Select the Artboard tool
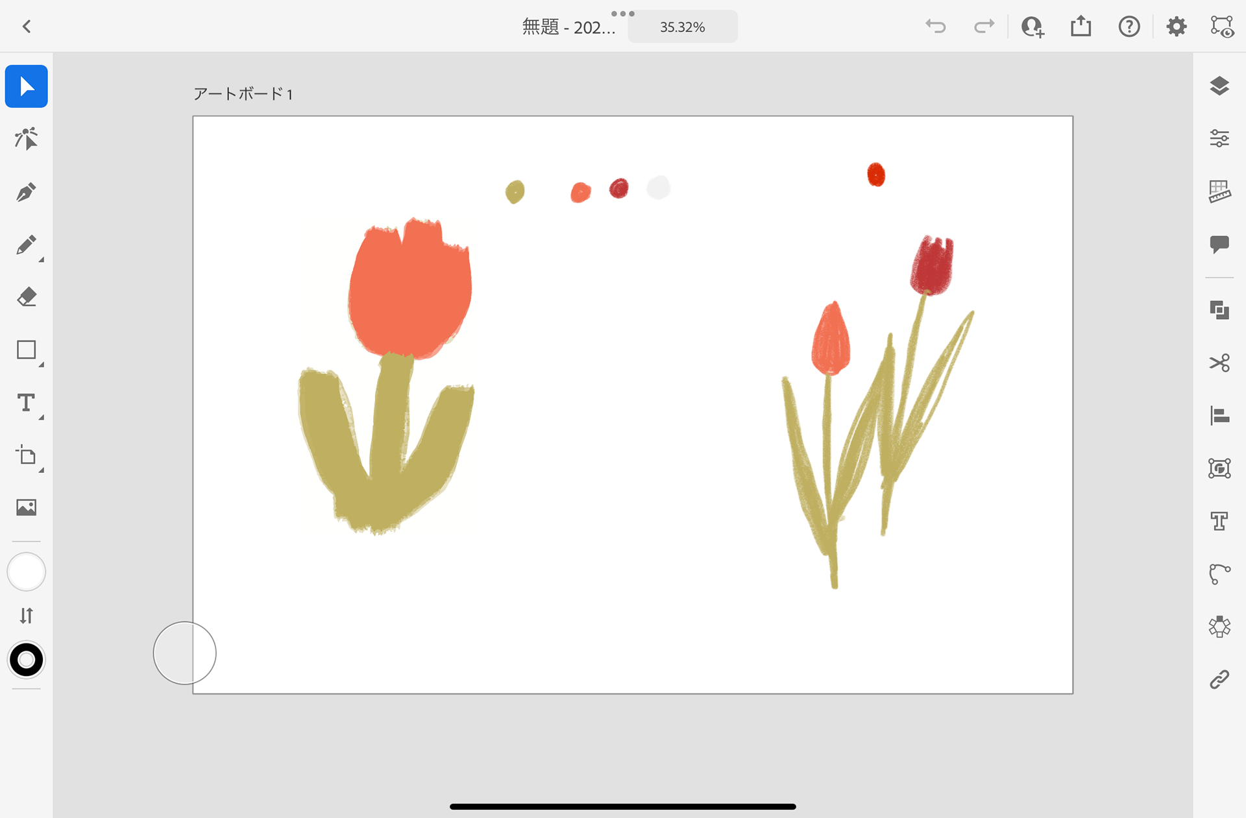The width and height of the screenshot is (1246, 818). click(x=27, y=455)
